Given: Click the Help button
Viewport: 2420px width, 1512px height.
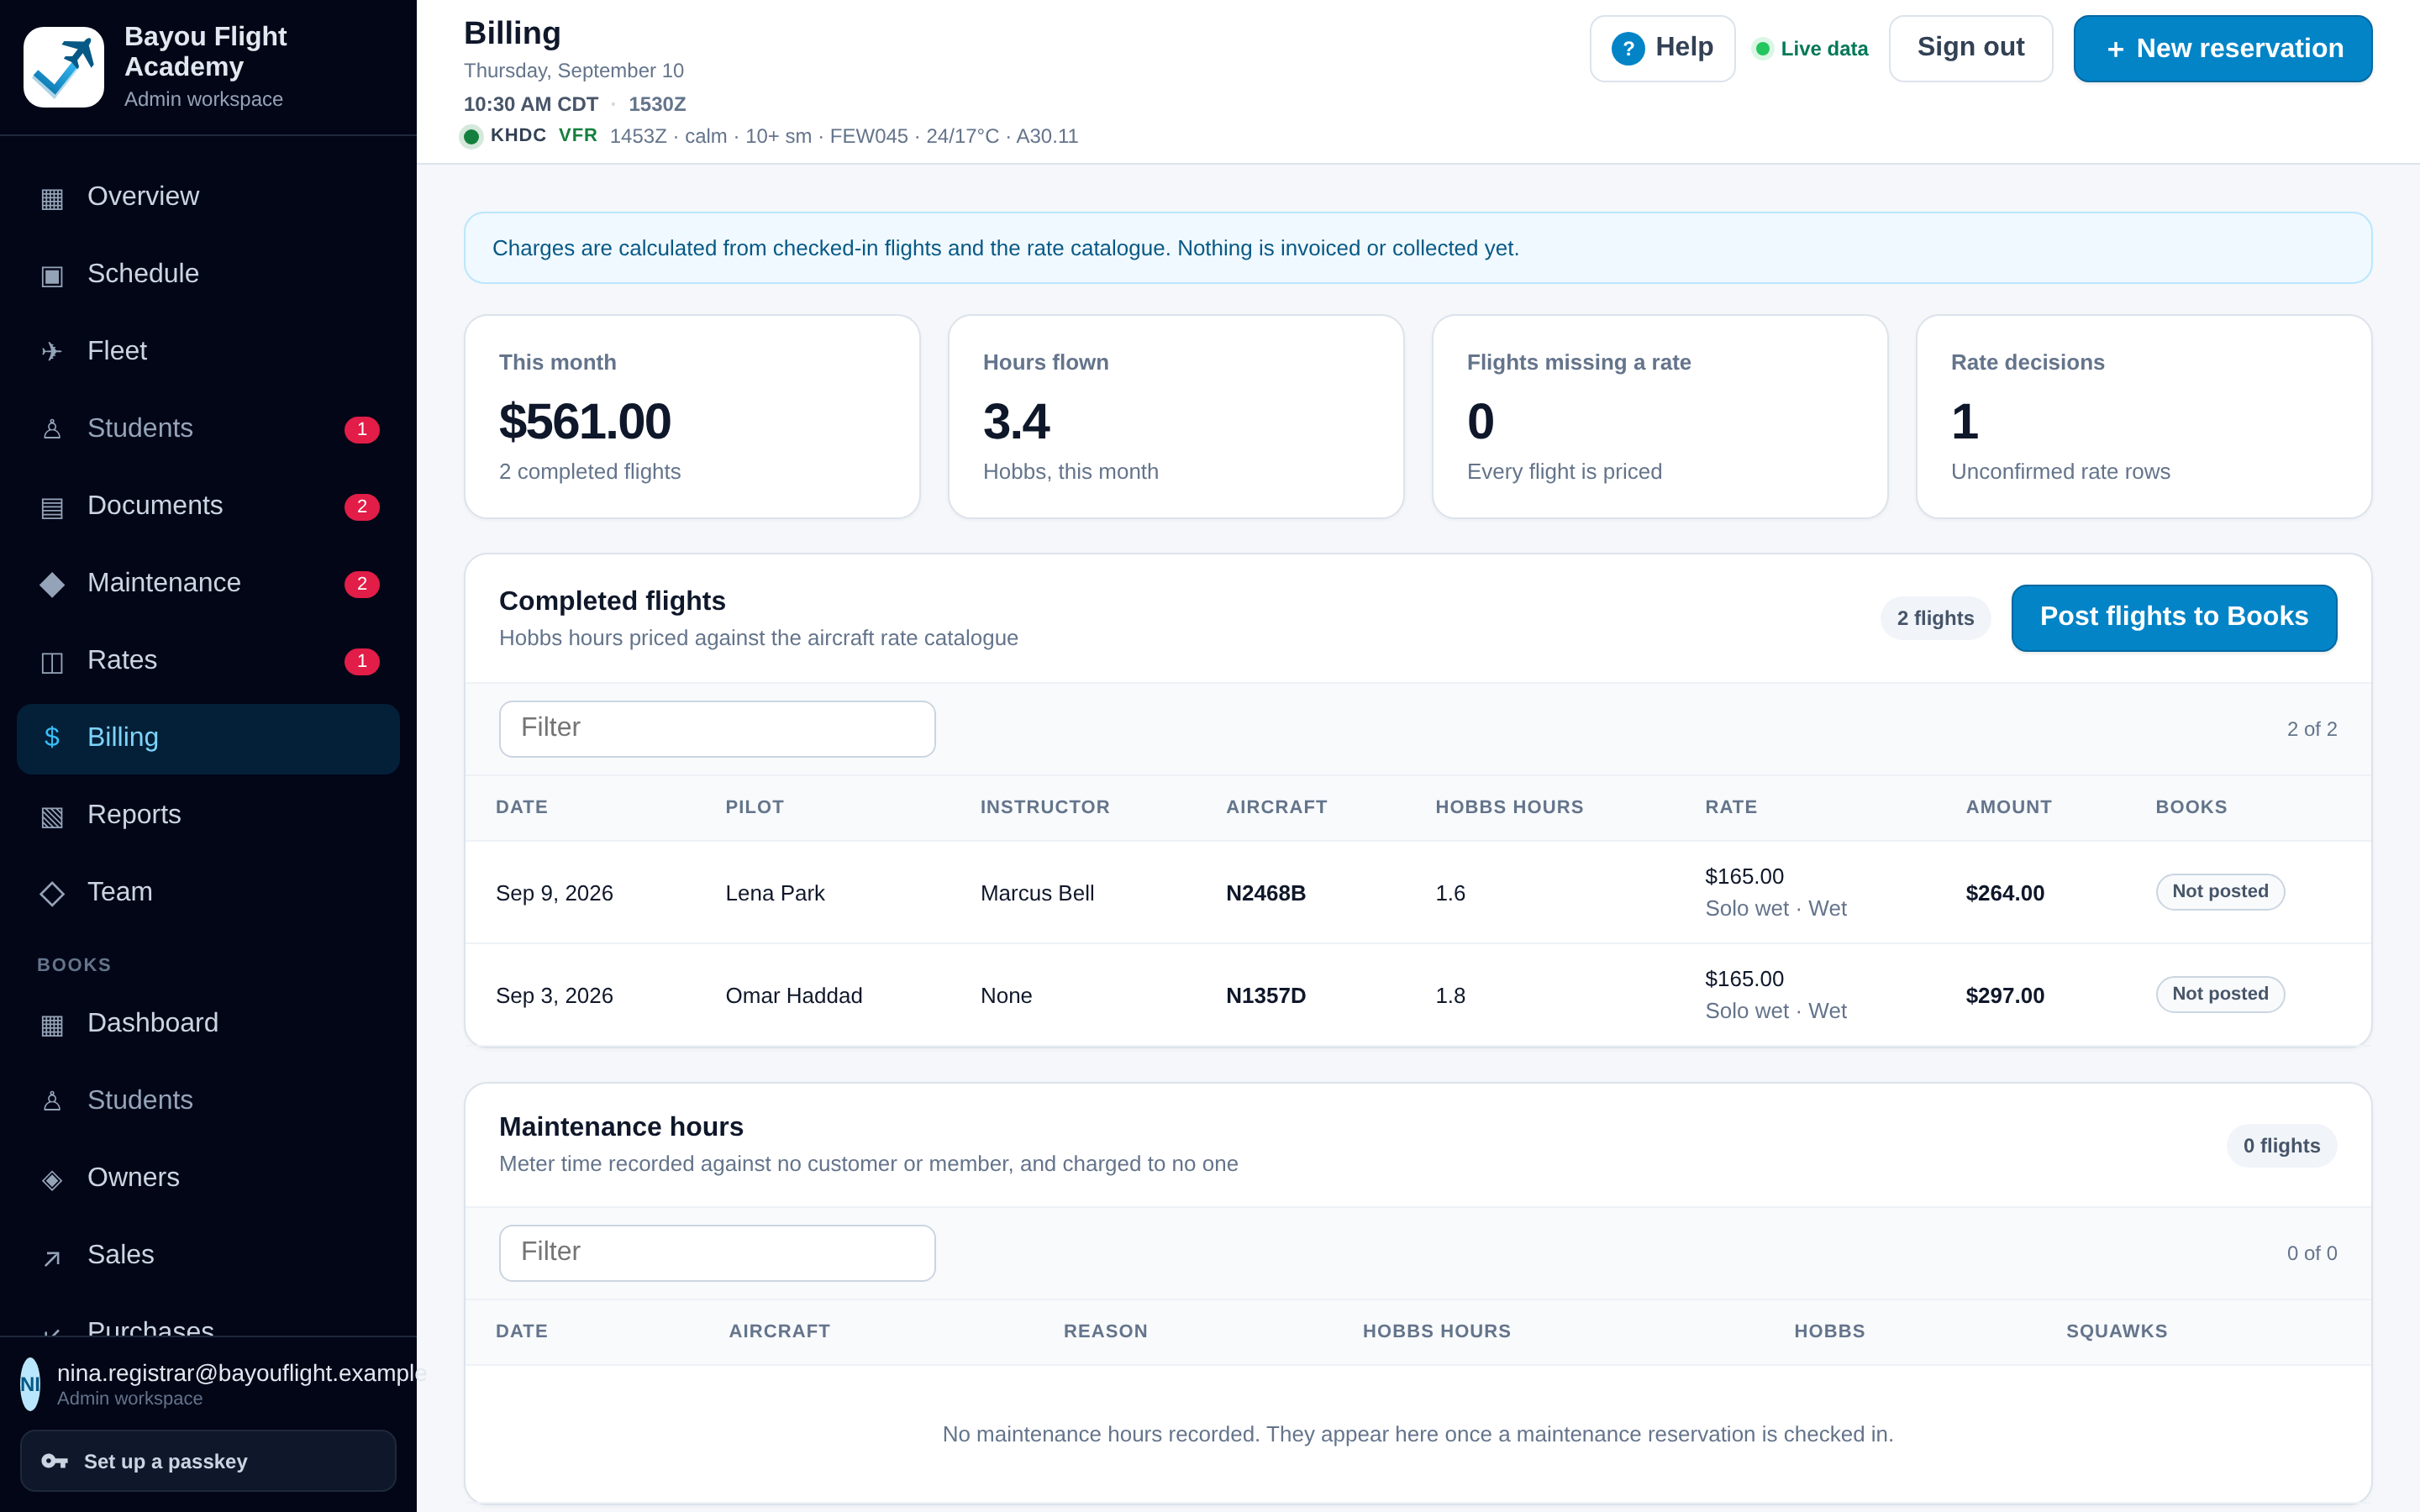Looking at the screenshot, I should 1662,48.
